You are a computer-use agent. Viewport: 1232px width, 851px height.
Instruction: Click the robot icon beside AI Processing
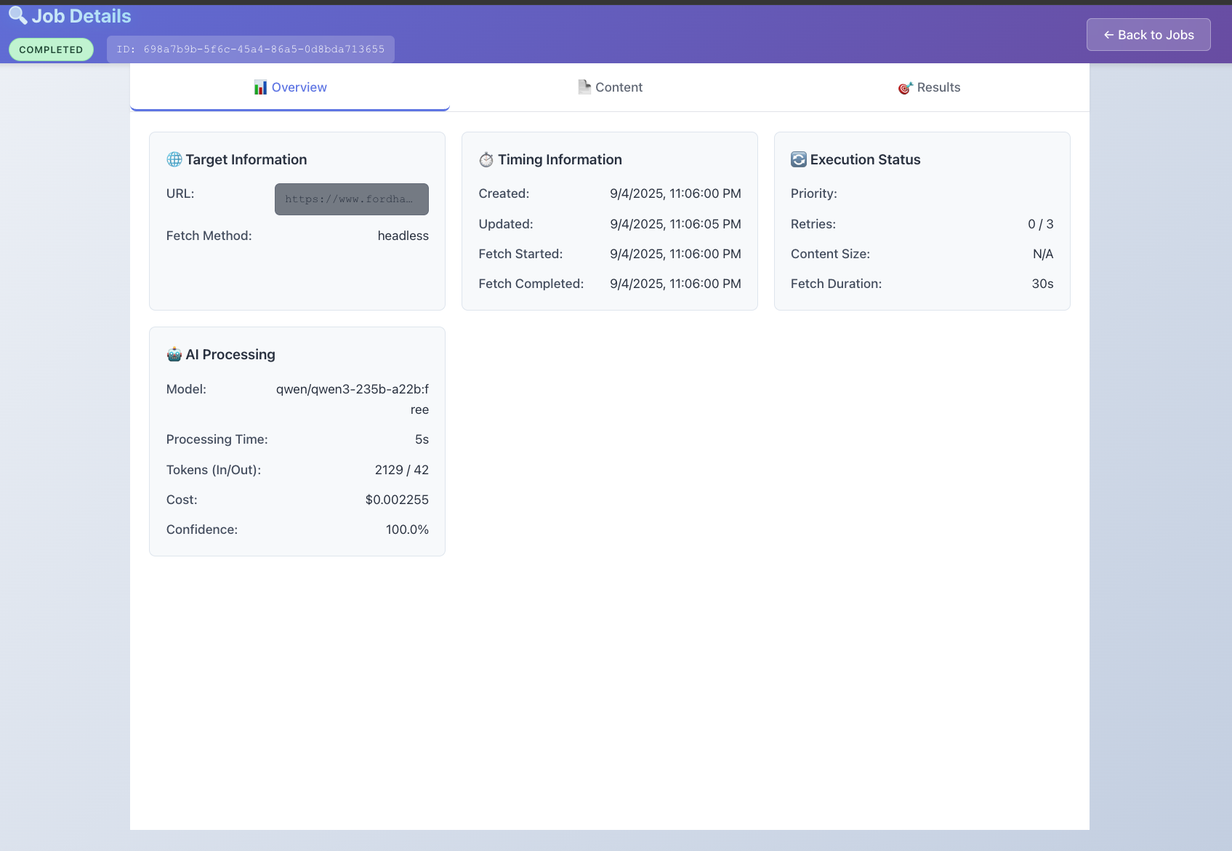tap(174, 354)
